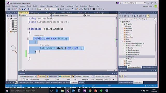
Task: Open PowerPoint from the Windows taskbar
Action: click(x=96, y=91)
